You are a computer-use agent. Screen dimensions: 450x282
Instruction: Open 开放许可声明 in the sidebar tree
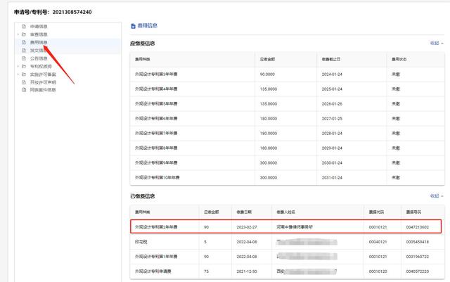(x=43, y=82)
